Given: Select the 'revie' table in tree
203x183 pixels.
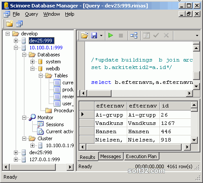Looking at the screenshot, I should [68, 97].
